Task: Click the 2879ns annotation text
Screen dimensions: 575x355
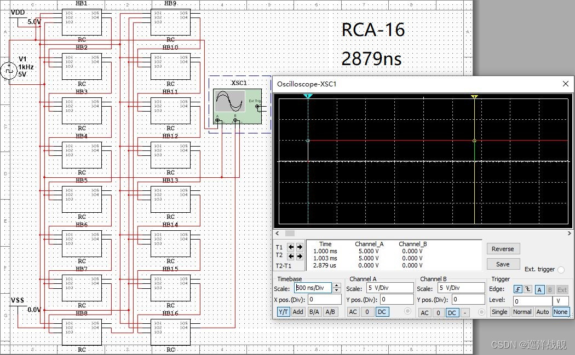Action: [371, 59]
